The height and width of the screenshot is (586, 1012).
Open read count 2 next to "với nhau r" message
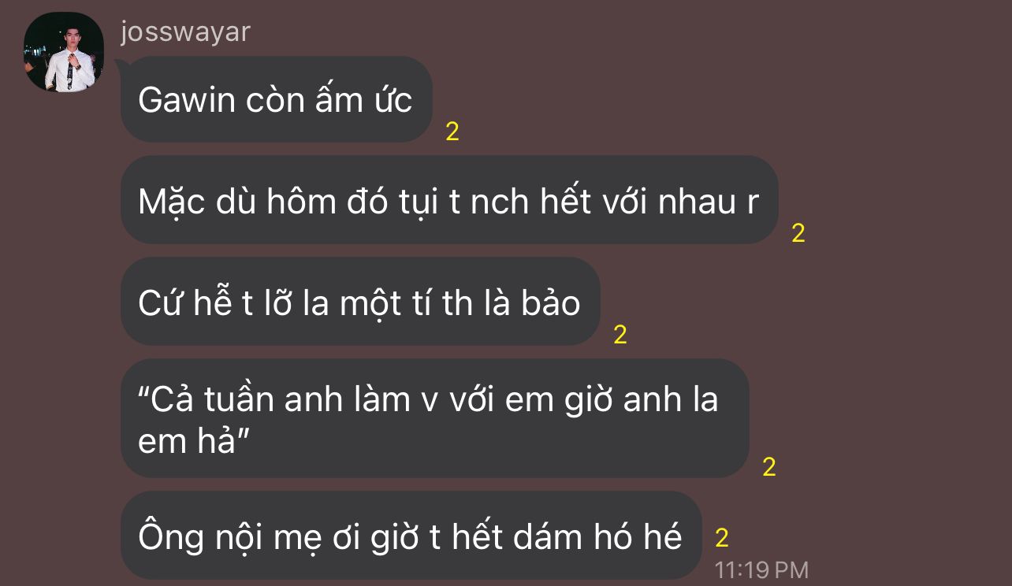tap(798, 233)
